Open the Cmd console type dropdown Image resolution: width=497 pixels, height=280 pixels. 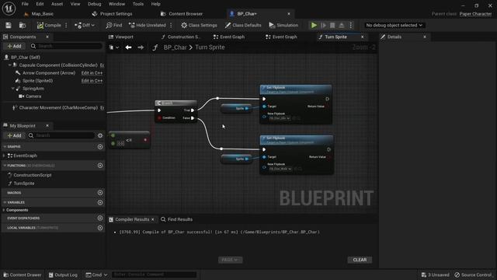pyautogui.click(x=96, y=275)
